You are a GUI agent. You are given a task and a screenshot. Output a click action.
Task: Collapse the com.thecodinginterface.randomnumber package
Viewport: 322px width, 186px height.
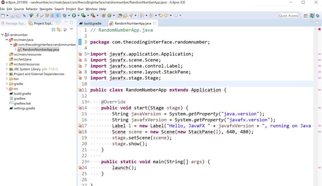pos(11,45)
